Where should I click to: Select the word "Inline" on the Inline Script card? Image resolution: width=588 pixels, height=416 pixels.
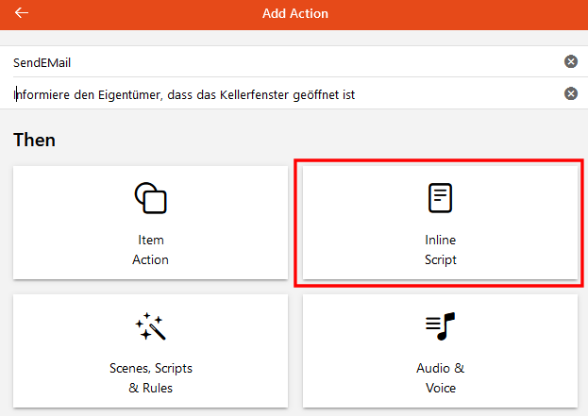[440, 240]
